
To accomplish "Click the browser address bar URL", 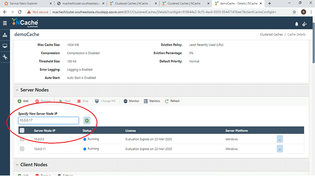I will point(164,12).
